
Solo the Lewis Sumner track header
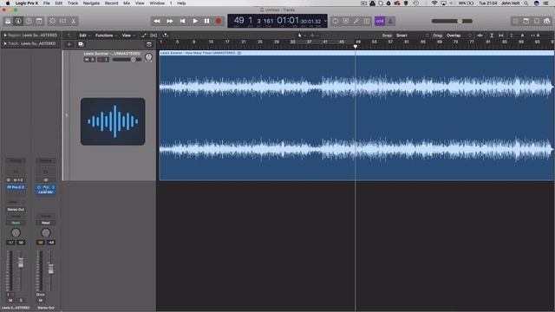(93, 60)
